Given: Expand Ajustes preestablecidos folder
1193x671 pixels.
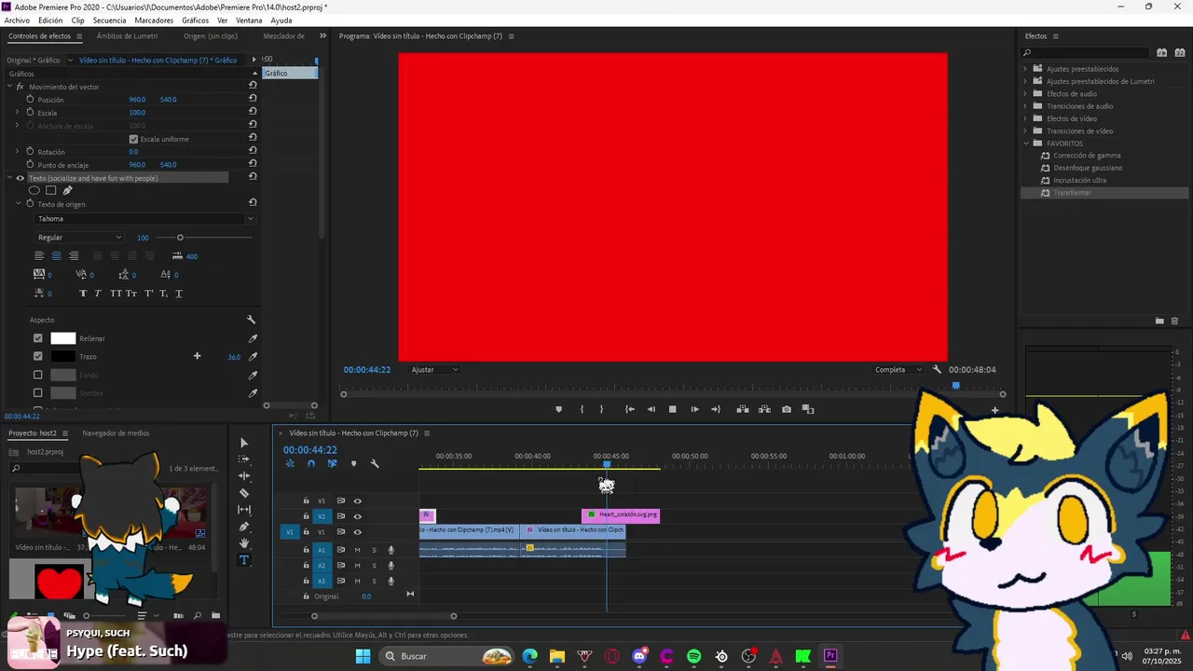Looking at the screenshot, I should point(1025,69).
